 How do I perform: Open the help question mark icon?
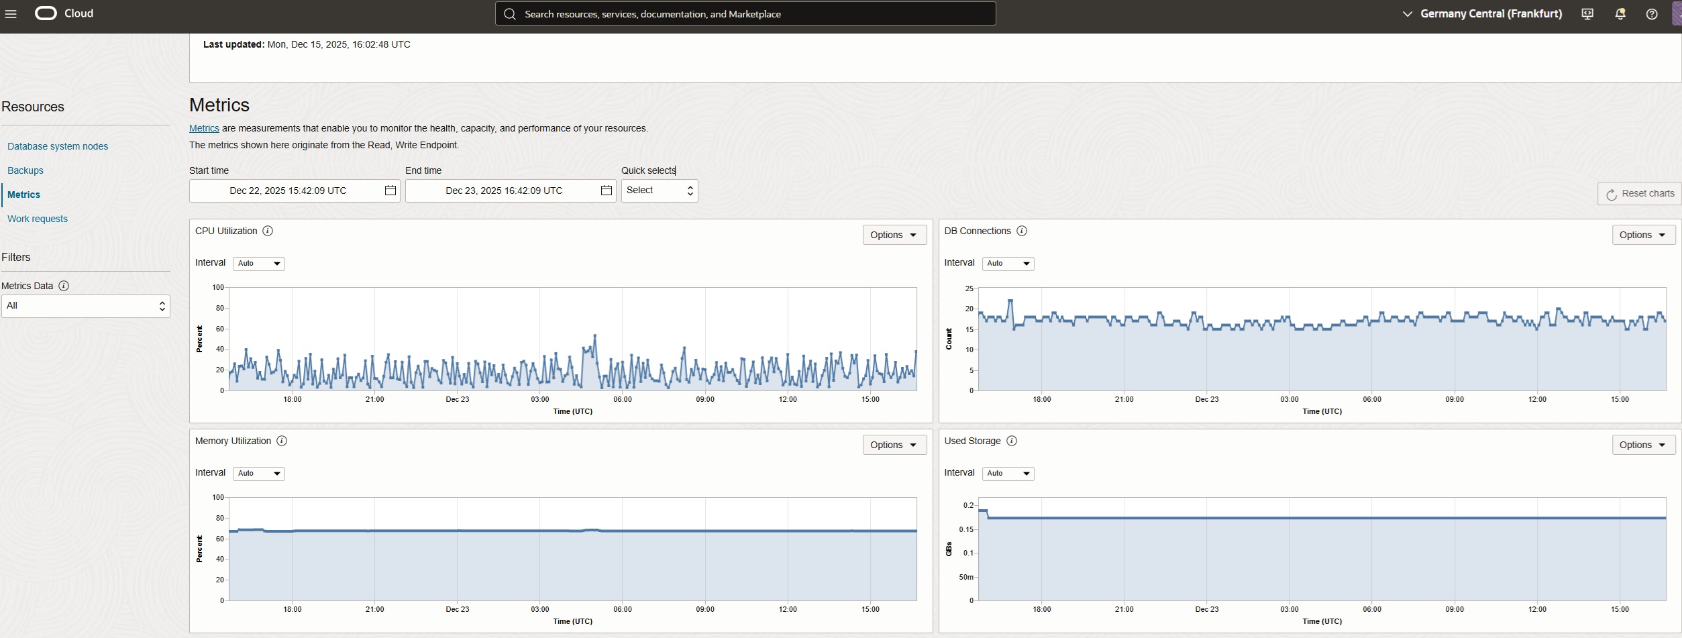[1652, 14]
